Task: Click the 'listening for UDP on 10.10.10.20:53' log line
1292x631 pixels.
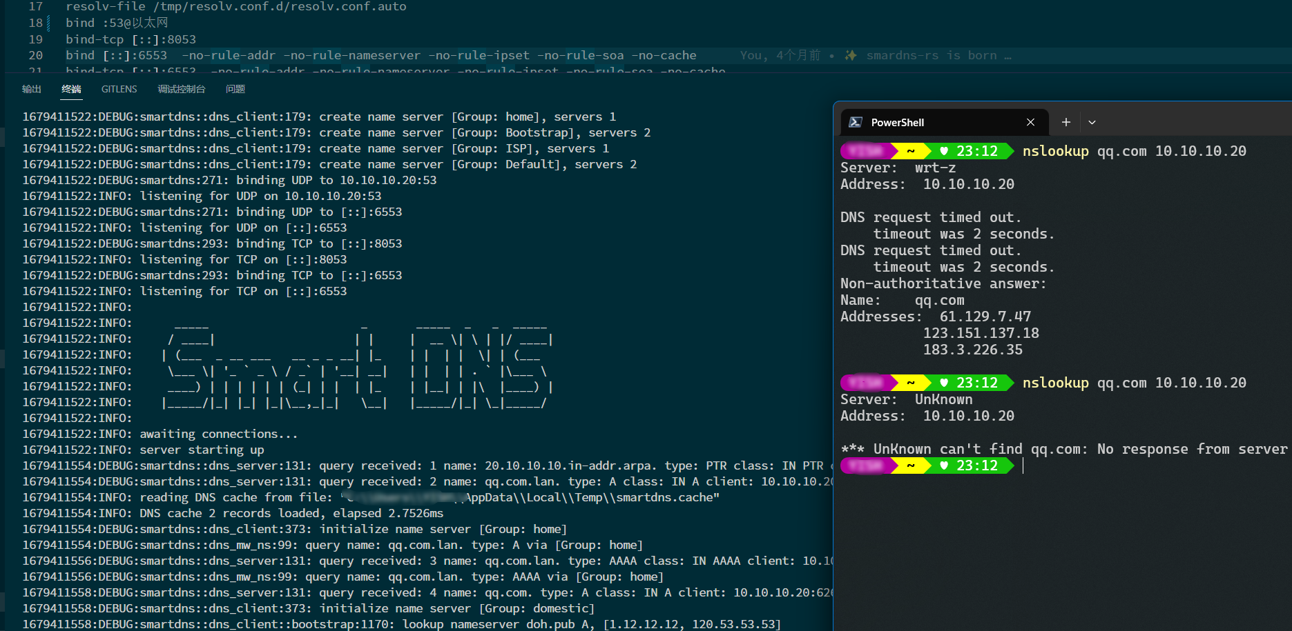Action: click(202, 196)
